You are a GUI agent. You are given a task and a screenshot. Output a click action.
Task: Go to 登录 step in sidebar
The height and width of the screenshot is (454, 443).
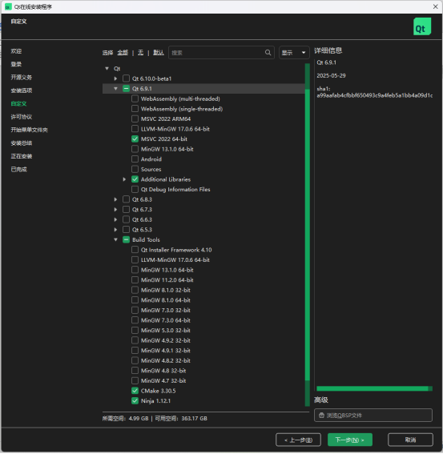click(x=16, y=64)
